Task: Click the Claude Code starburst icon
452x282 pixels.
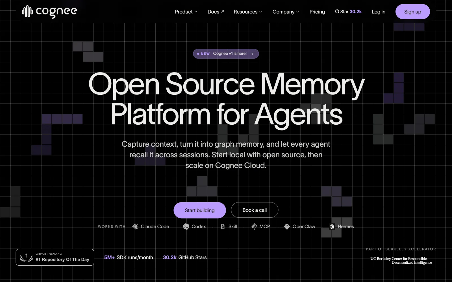Action: pyautogui.click(x=135, y=226)
